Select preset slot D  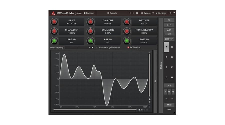pos(172,57)
